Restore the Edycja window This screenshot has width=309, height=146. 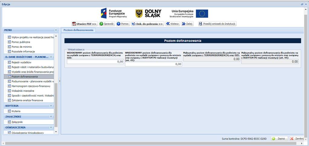[x=302, y=4]
